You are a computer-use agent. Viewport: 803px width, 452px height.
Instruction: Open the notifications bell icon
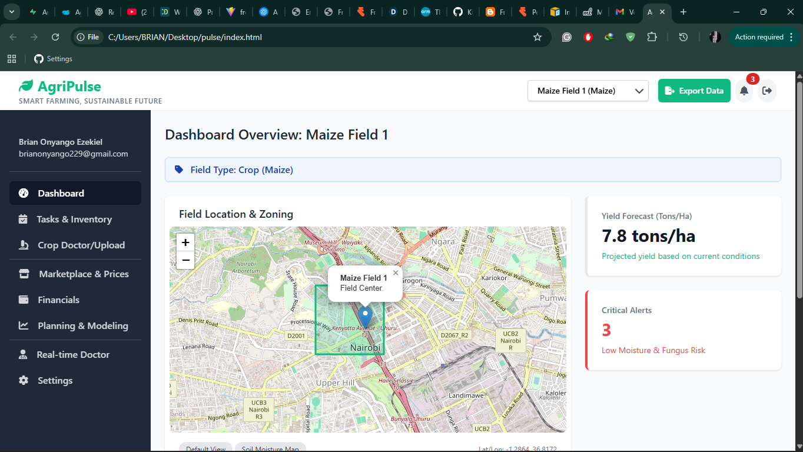click(744, 91)
